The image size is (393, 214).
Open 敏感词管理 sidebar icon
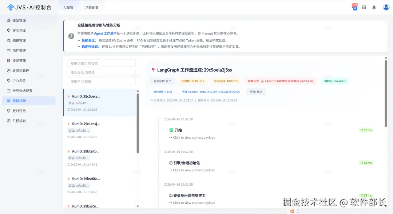pos(8,70)
